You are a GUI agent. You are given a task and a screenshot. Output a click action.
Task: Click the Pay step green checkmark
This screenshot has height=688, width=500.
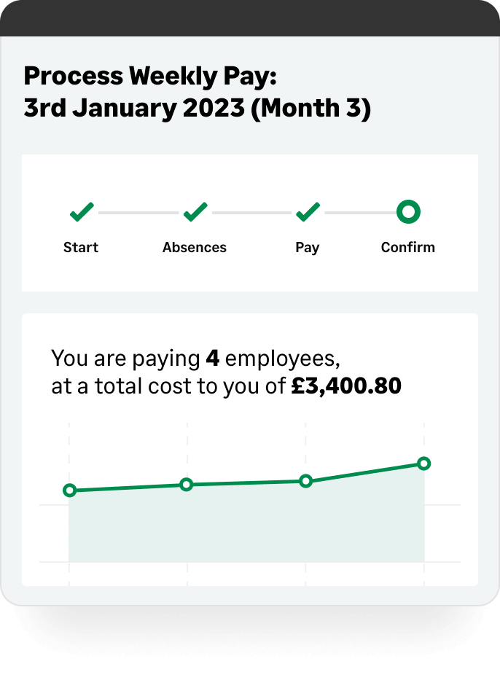point(308,212)
